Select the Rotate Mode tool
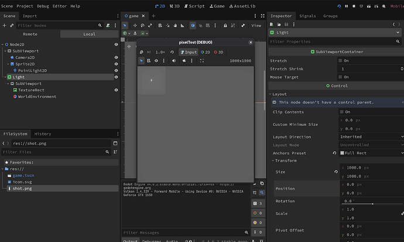Screen dimensions: 404x242 pyautogui.click(x=142, y=26)
